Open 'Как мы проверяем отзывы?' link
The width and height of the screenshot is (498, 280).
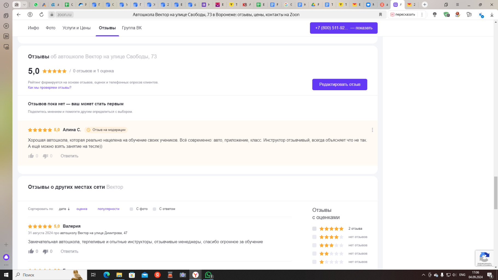click(x=50, y=87)
